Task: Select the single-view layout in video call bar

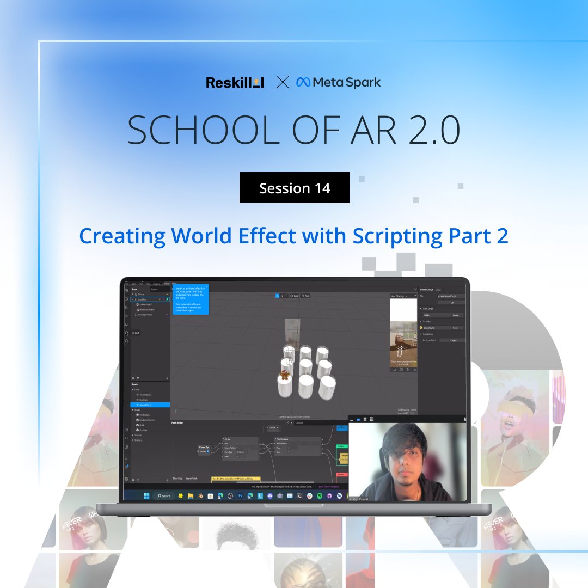Action: point(358,420)
